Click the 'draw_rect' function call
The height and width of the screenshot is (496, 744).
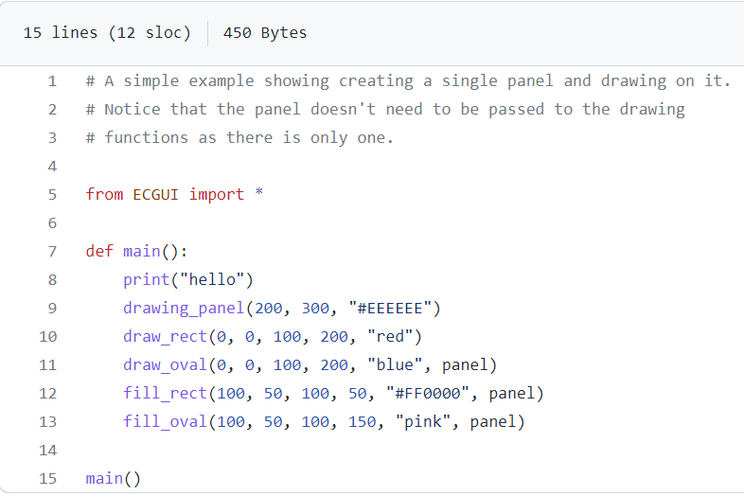pyautogui.click(x=165, y=337)
